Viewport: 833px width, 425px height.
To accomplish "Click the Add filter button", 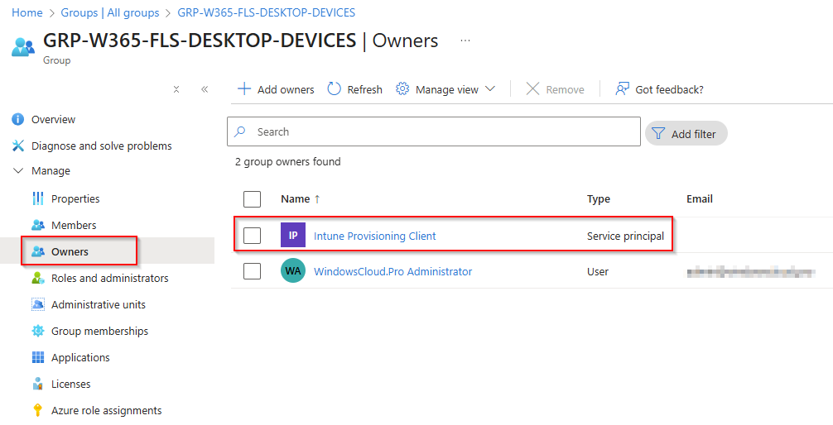I will click(686, 133).
